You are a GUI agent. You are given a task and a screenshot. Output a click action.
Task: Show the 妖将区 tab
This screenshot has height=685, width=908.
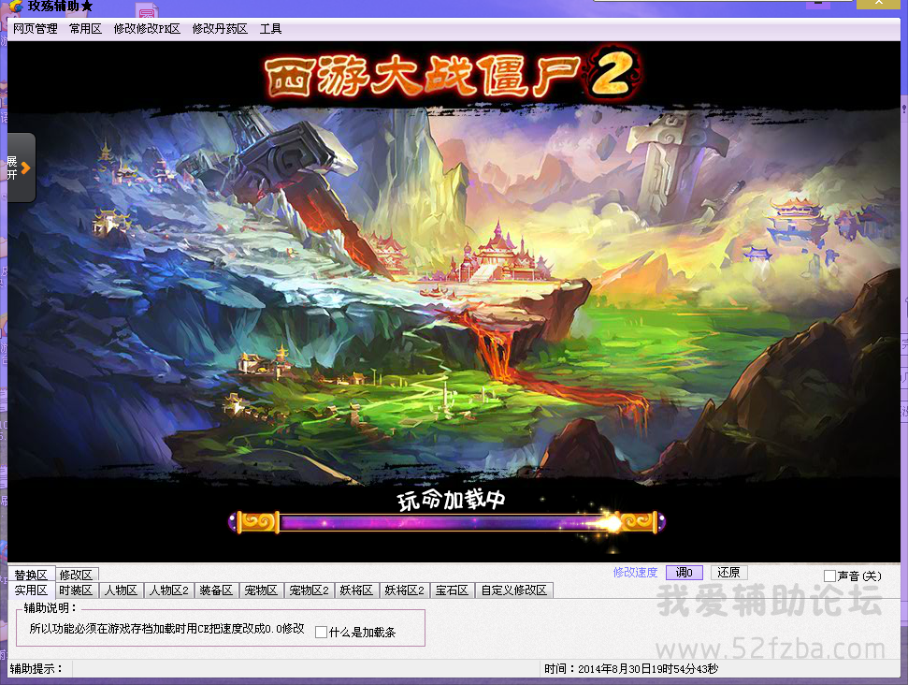pos(356,590)
